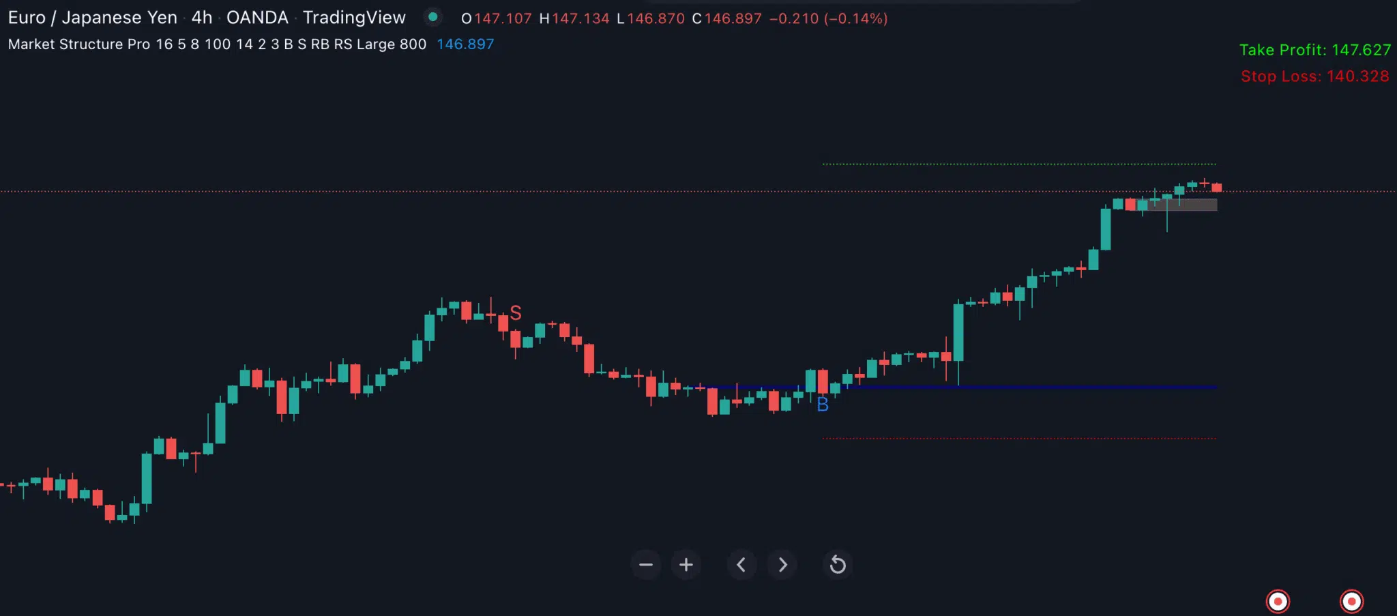Click the low price value L 146.870
The height and width of the screenshot is (616, 1397).
tap(651, 18)
